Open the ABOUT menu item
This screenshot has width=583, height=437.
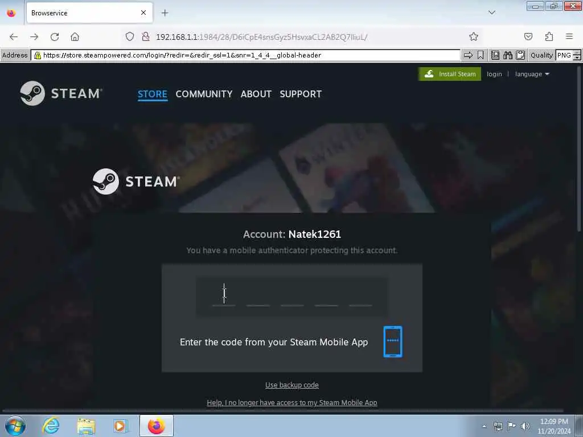(256, 94)
